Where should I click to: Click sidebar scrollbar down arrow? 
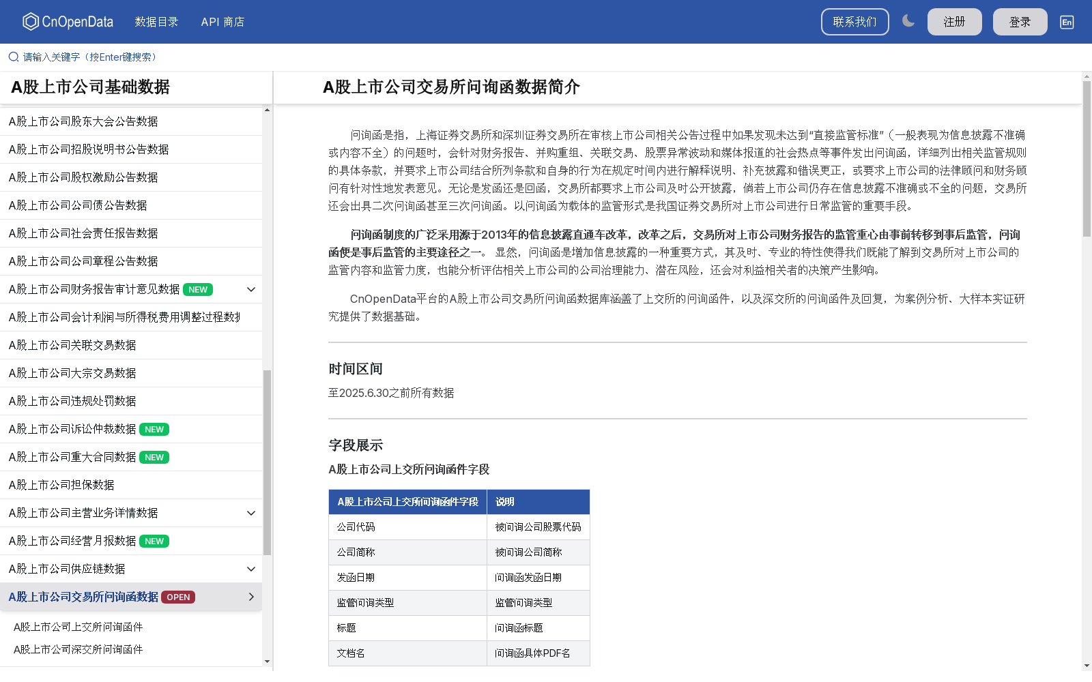[x=267, y=661]
